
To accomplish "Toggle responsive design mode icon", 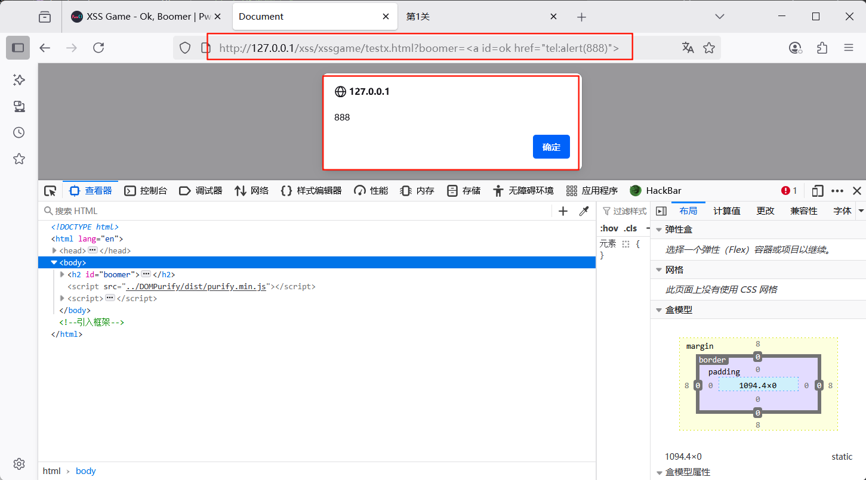I will tap(818, 191).
